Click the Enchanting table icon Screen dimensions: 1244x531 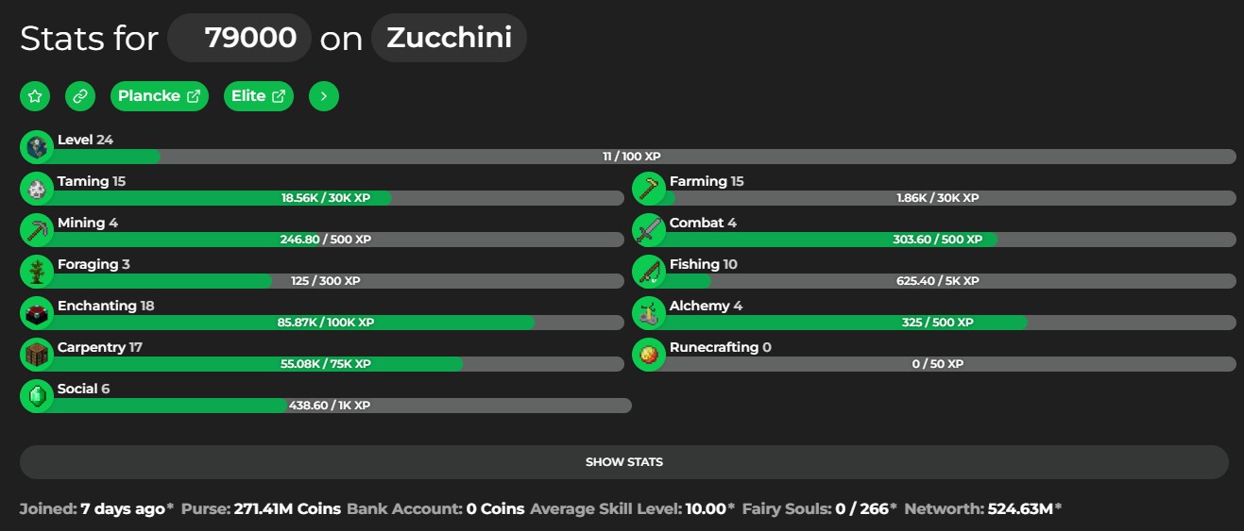coord(37,313)
